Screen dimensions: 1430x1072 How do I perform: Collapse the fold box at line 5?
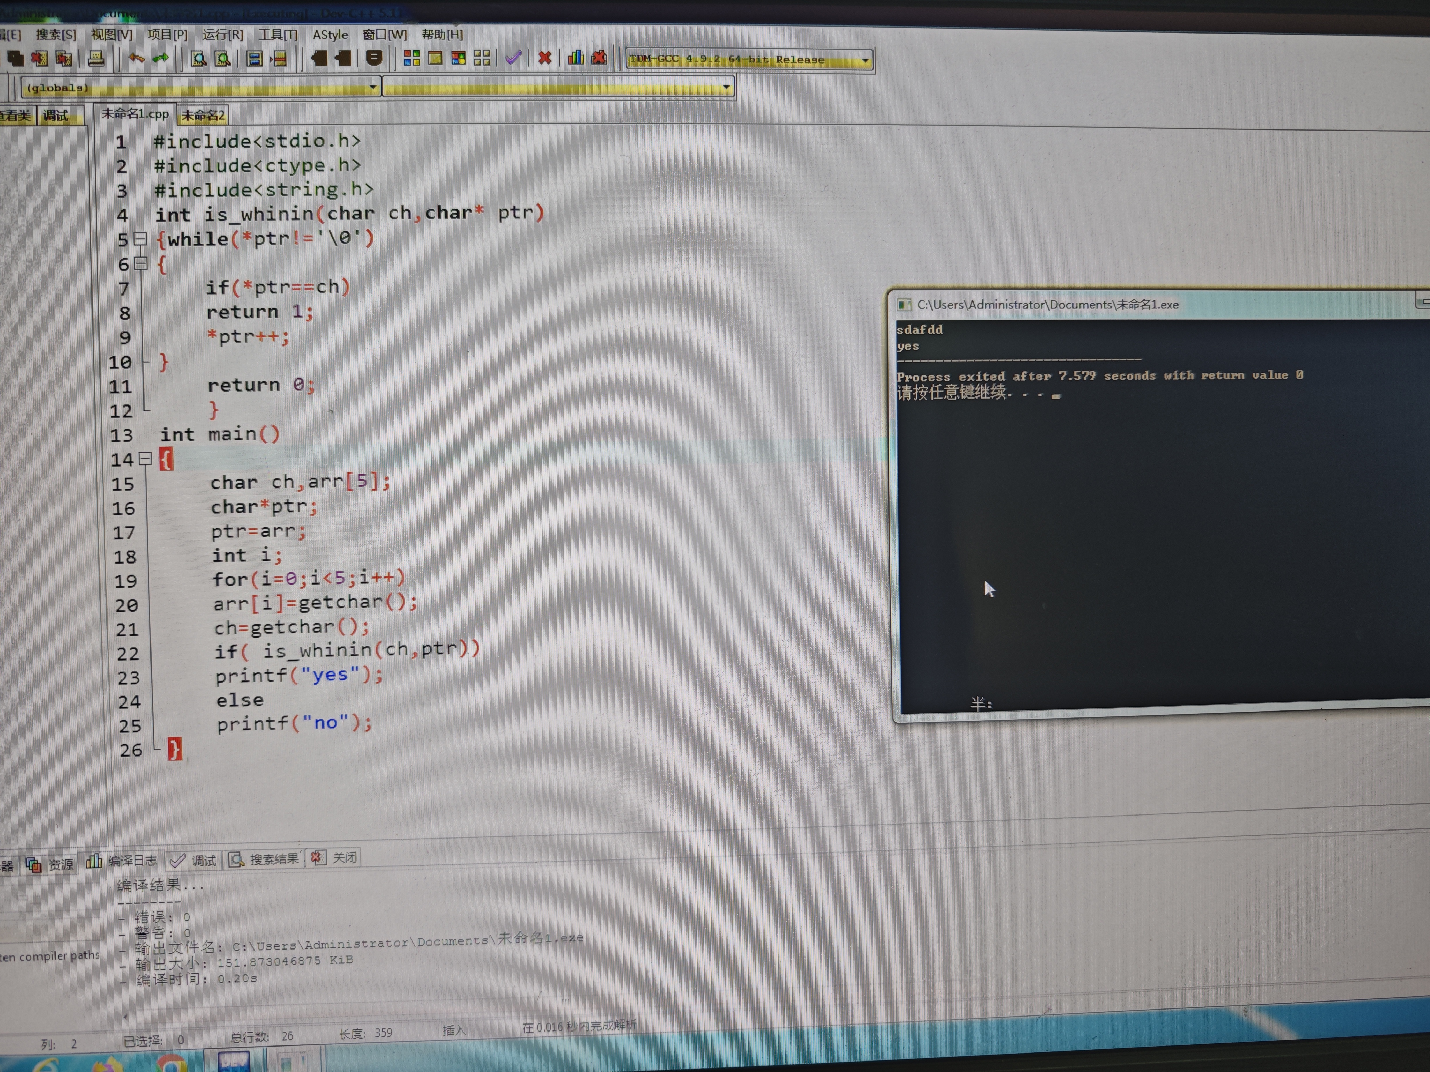coord(140,240)
